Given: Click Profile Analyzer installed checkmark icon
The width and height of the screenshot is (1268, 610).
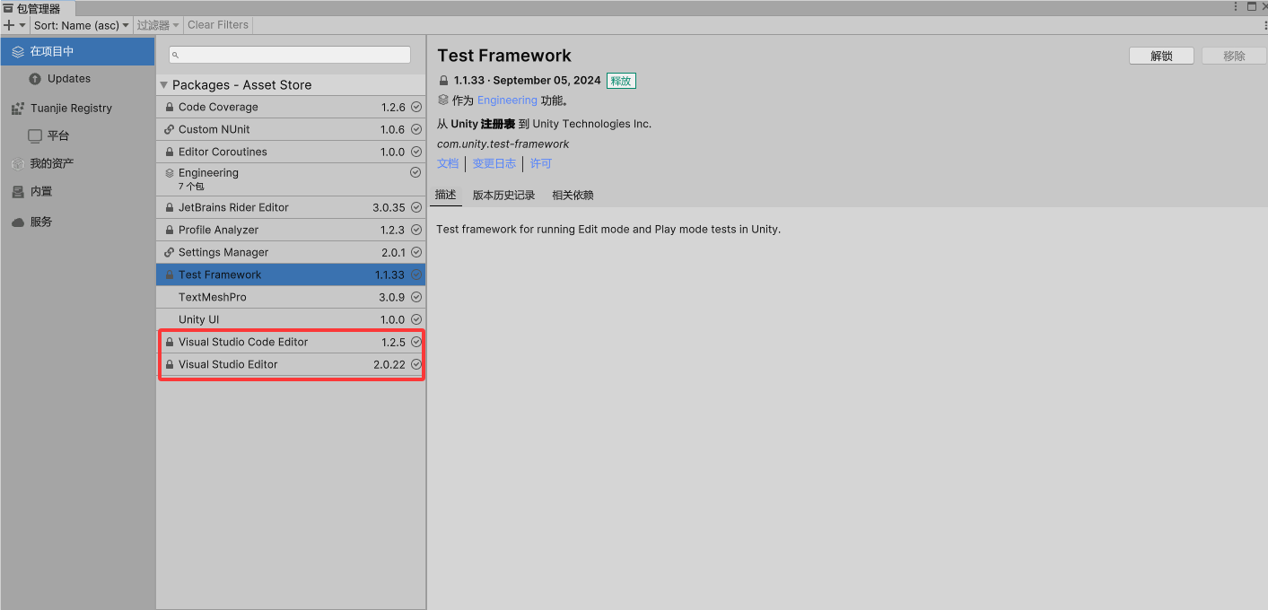Looking at the screenshot, I should coord(416,230).
